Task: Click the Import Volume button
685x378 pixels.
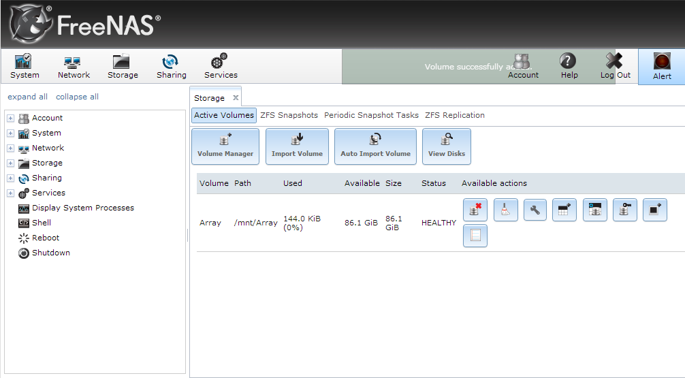Action: pyautogui.click(x=297, y=146)
